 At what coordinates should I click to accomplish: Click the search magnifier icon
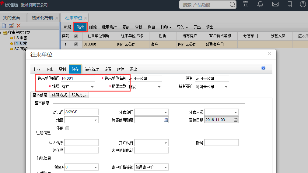pyautogui.click(x=233, y=5)
